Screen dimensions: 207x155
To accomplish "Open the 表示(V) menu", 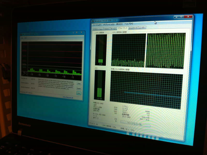I will 119,24.
